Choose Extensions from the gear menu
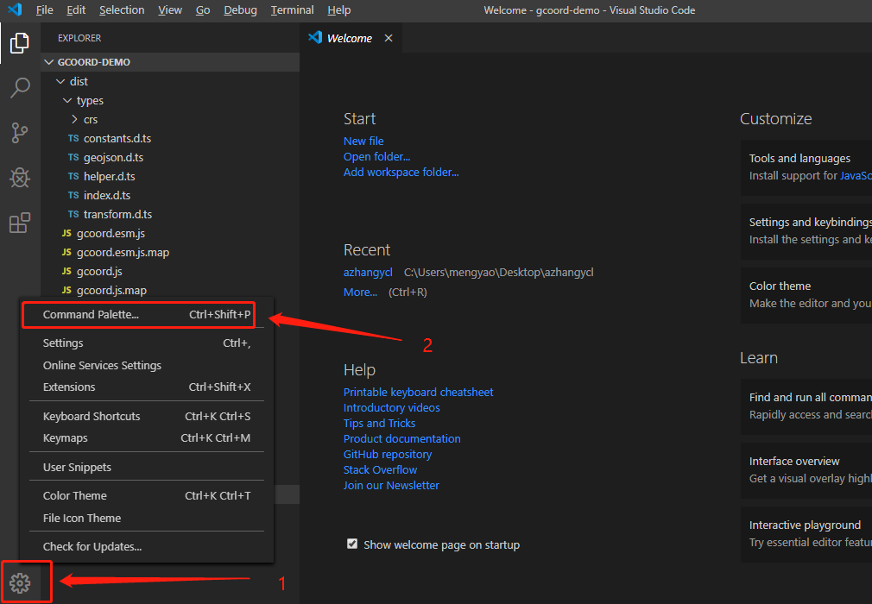The height and width of the screenshot is (604, 872). point(147,387)
